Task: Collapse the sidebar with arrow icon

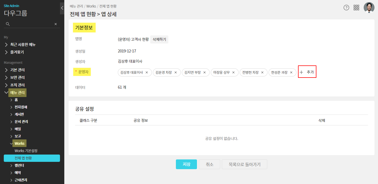Action: point(62,8)
